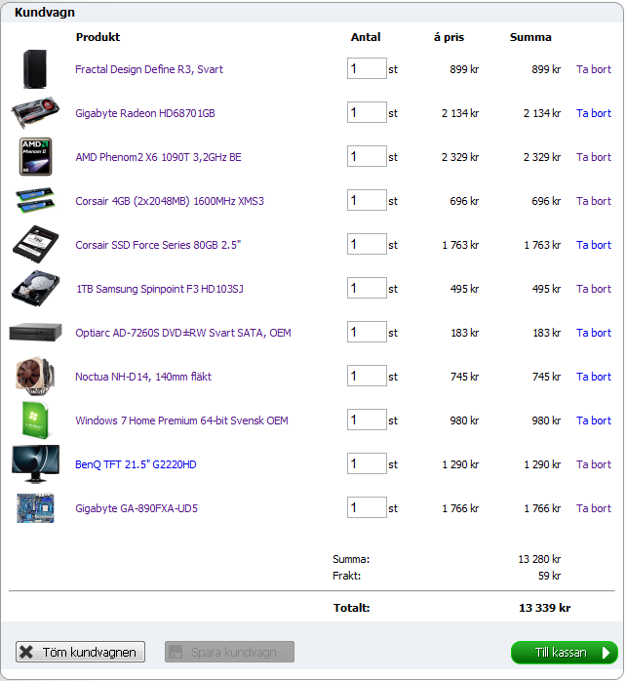
Task: Click the Noctua NH-D14 cooler image
Action: [35, 377]
